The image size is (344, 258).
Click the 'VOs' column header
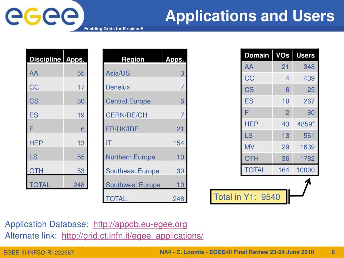(283, 55)
